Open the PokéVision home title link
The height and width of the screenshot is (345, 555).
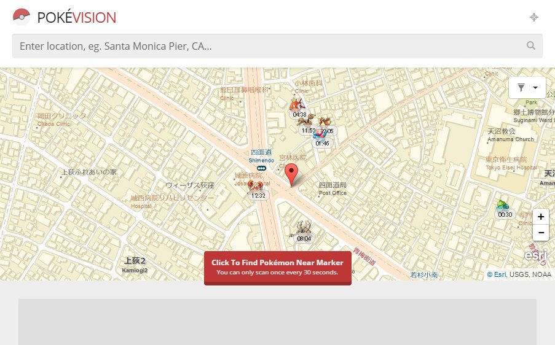pos(76,18)
